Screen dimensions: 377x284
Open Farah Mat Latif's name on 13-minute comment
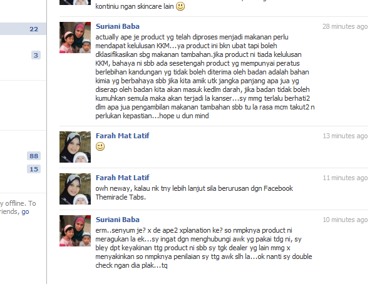click(x=122, y=136)
